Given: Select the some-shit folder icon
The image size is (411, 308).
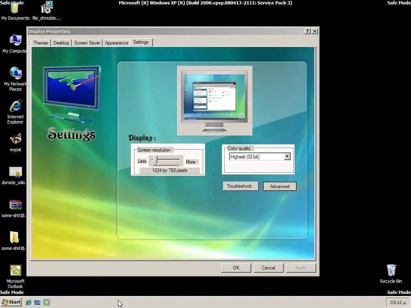Looking at the screenshot, I should click(x=14, y=241).
